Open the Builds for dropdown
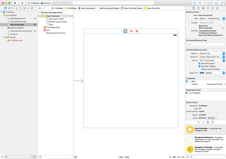Viewport: 226px width, 159px height. (212, 57)
